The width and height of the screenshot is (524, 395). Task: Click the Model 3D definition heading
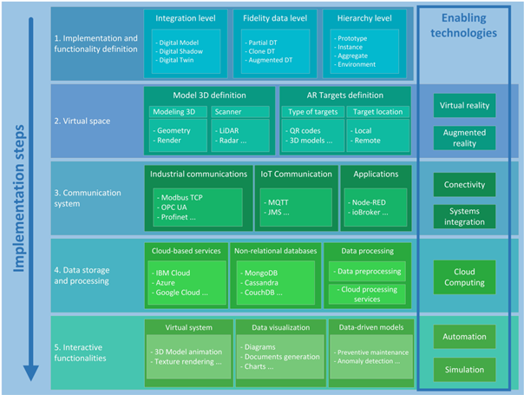click(x=209, y=95)
